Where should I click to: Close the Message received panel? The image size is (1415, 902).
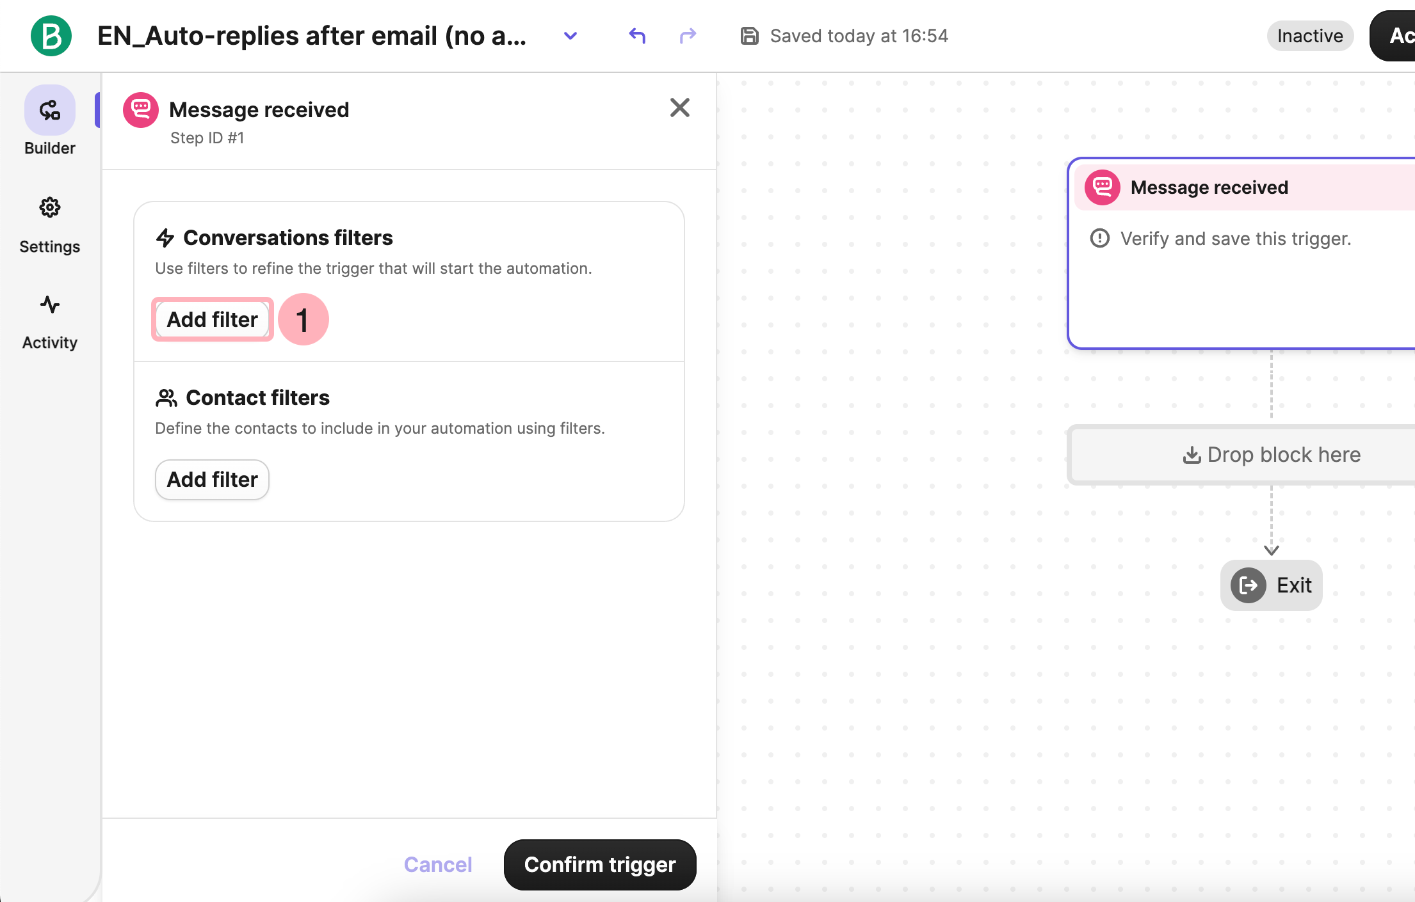tap(679, 107)
